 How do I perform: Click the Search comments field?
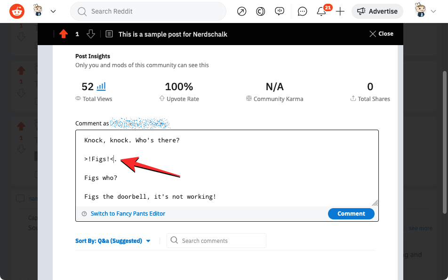tap(221, 241)
